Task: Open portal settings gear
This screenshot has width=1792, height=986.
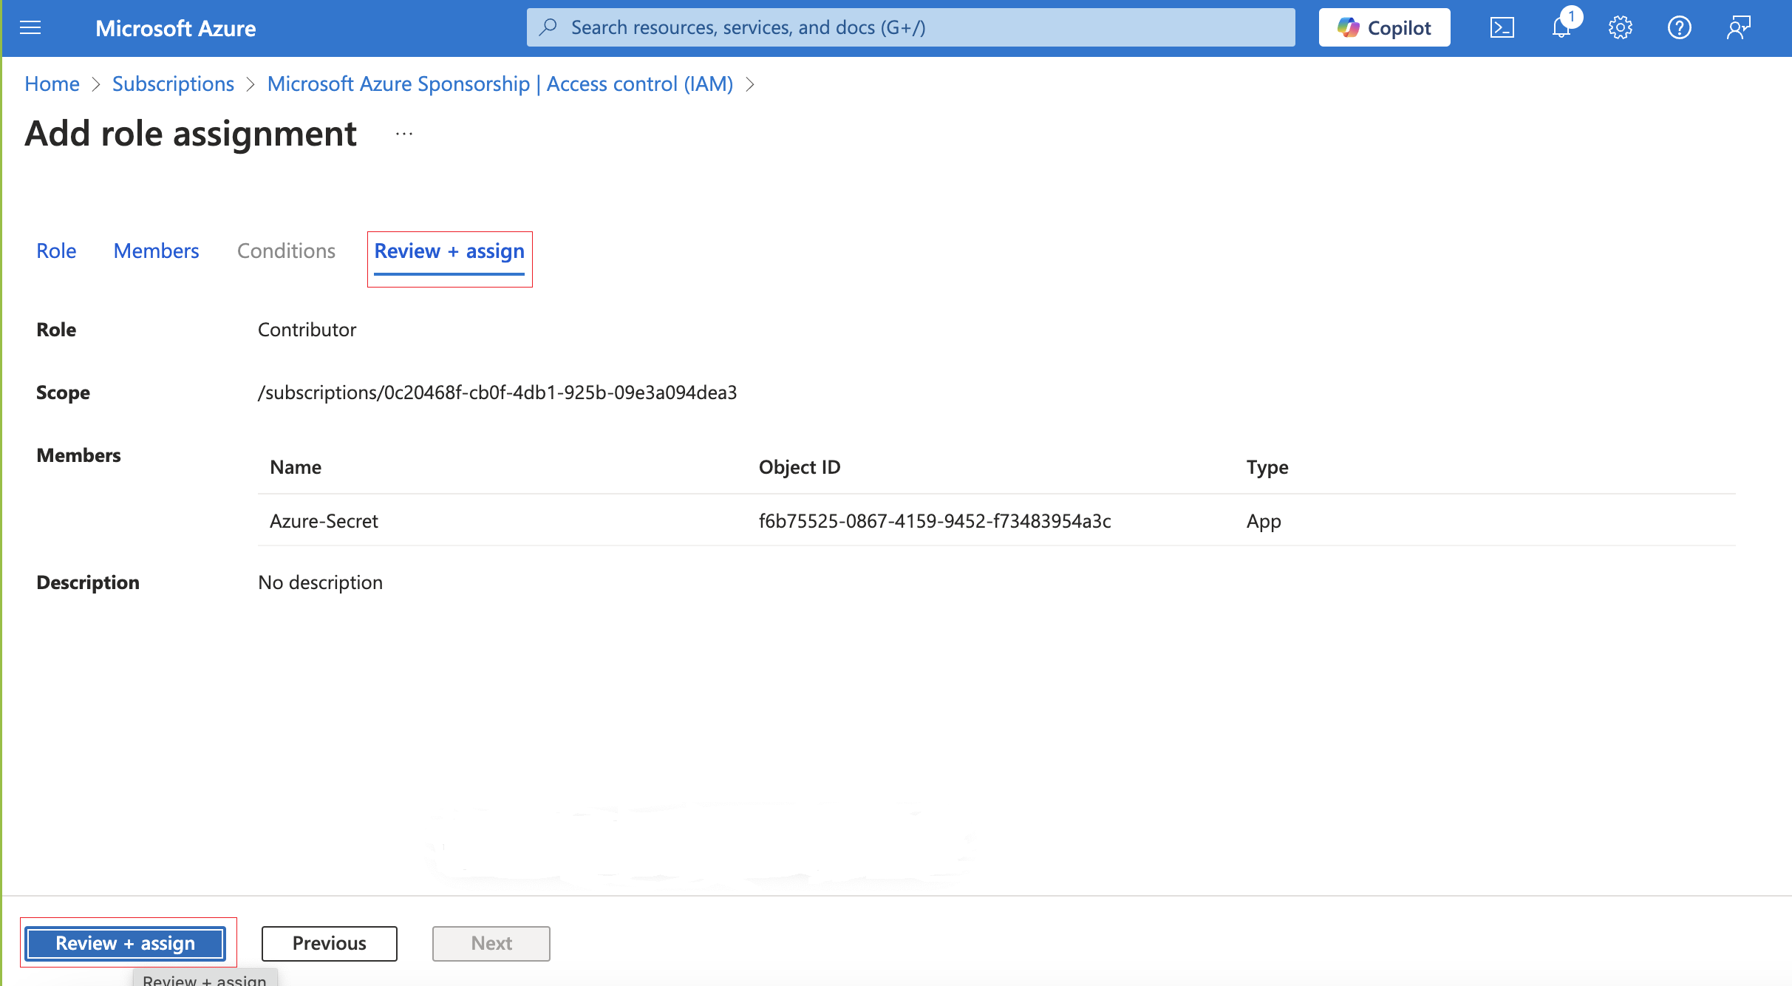Action: pyautogui.click(x=1620, y=28)
